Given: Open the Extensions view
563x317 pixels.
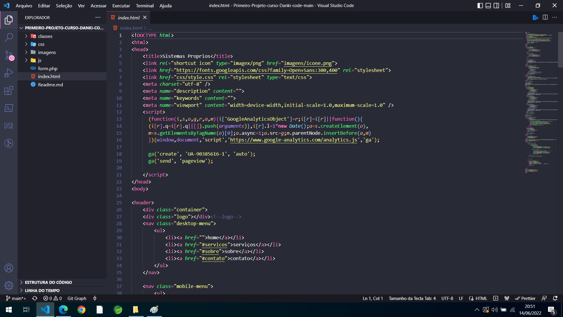Looking at the screenshot, I should point(9,90).
